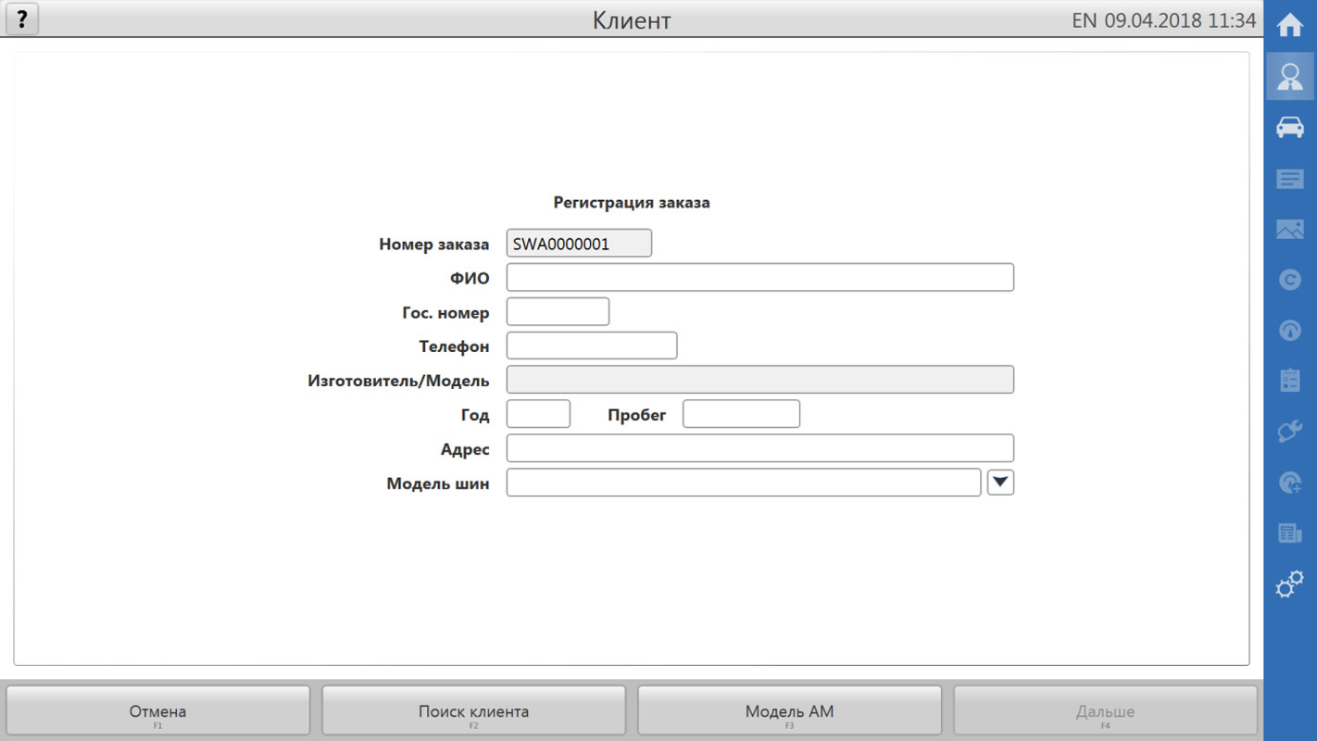Open the Vehicle car icon in sidebar

[x=1290, y=127]
